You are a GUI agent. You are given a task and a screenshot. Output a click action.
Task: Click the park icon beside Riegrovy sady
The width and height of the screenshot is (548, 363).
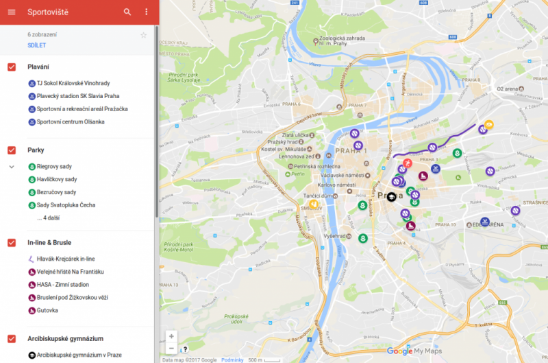(32, 167)
